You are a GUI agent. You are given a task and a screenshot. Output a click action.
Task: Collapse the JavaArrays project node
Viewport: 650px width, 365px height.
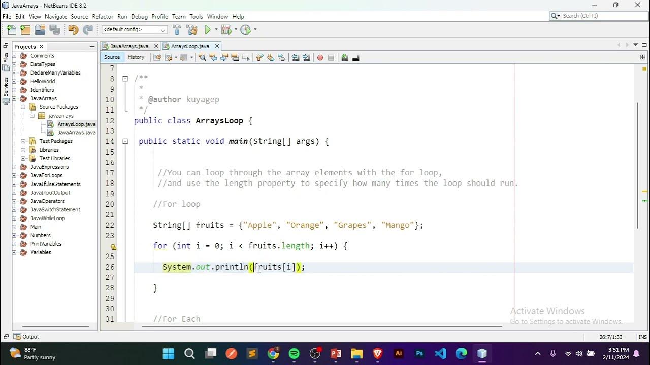point(15,98)
